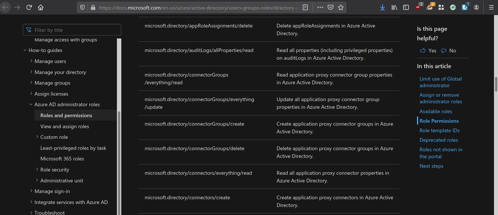Open the Library bookshelf icon
498x215 pixels.
pyautogui.click(x=394, y=7)
